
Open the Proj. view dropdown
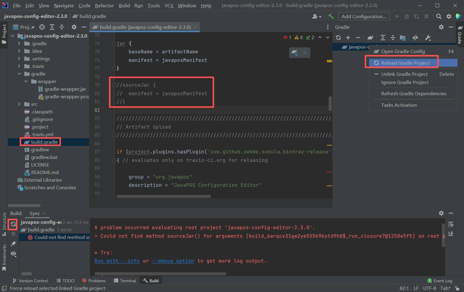tap(24, 27)
